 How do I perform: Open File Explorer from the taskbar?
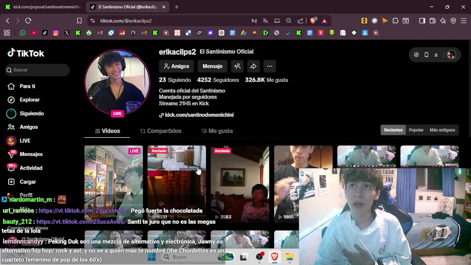[290, 257]
